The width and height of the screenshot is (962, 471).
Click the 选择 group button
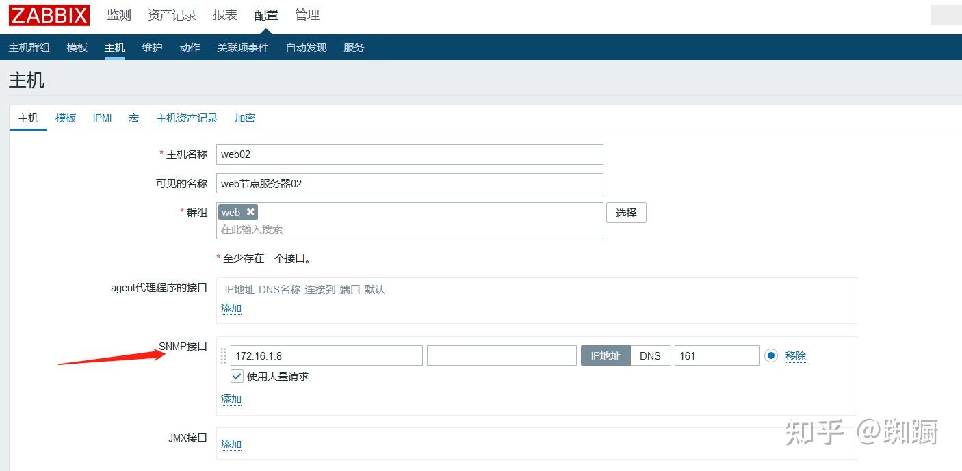point(626,213)
